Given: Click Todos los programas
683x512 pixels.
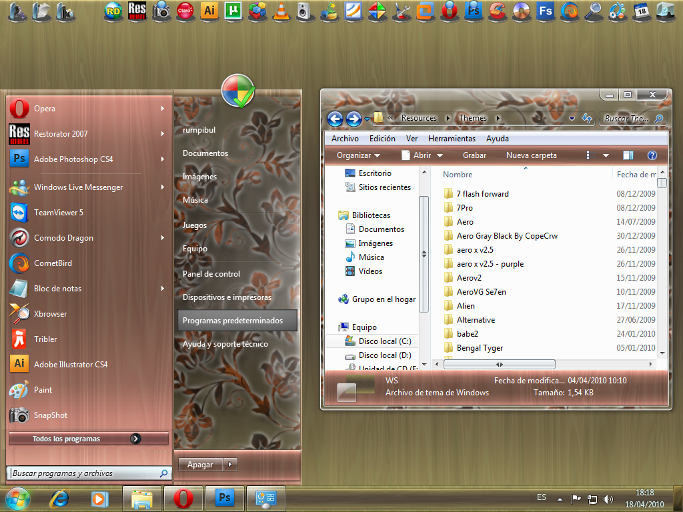Looking at the screenshot, I should point(89,439).
